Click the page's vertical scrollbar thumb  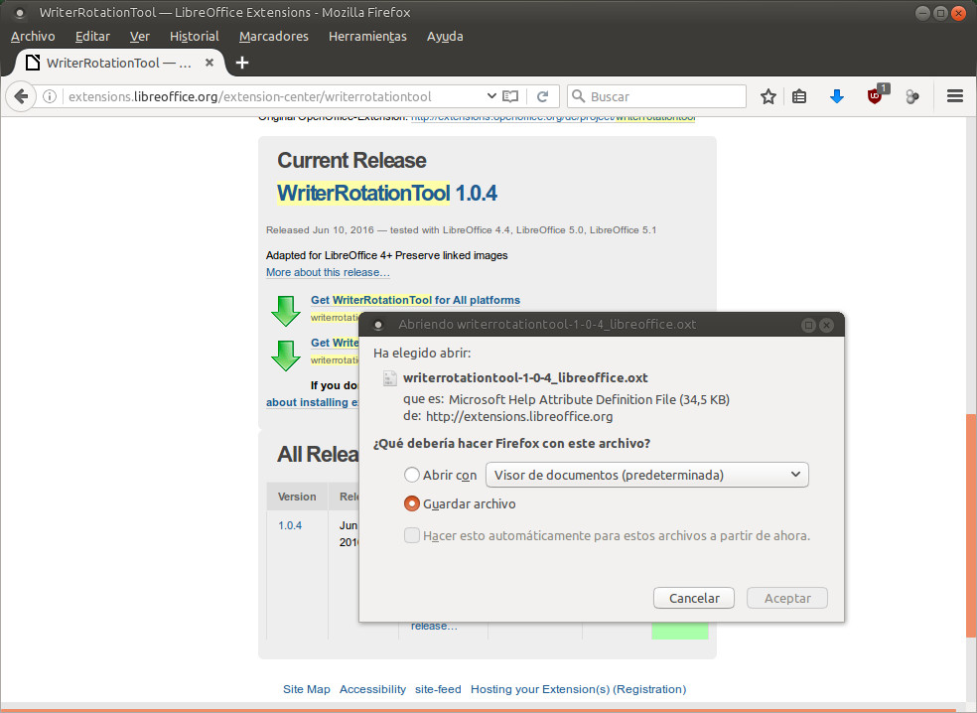click(971, 526)
